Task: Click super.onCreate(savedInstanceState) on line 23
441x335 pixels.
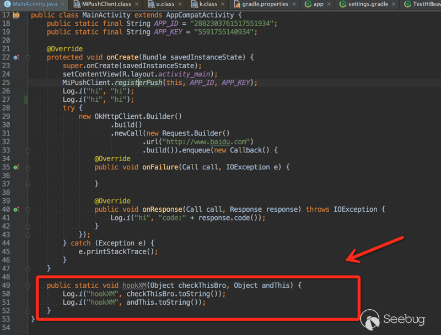Action: coord(130,66)
